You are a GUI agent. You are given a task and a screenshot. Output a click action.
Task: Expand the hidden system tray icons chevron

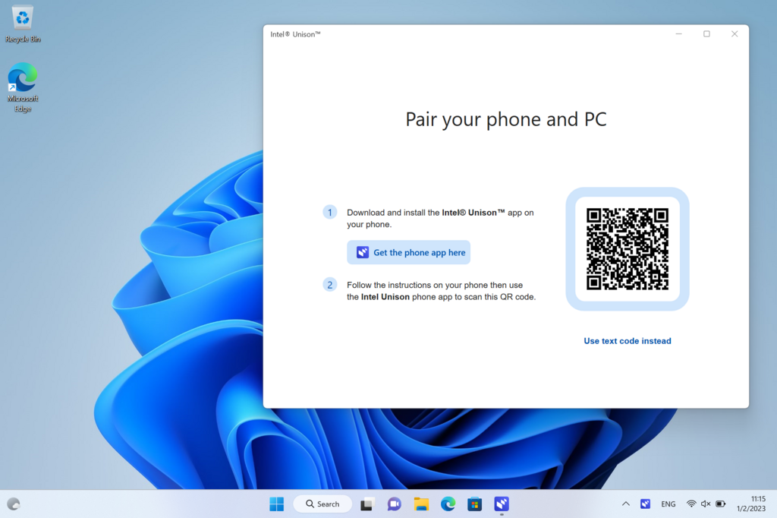pyautogui.click(x=626, y=504)
